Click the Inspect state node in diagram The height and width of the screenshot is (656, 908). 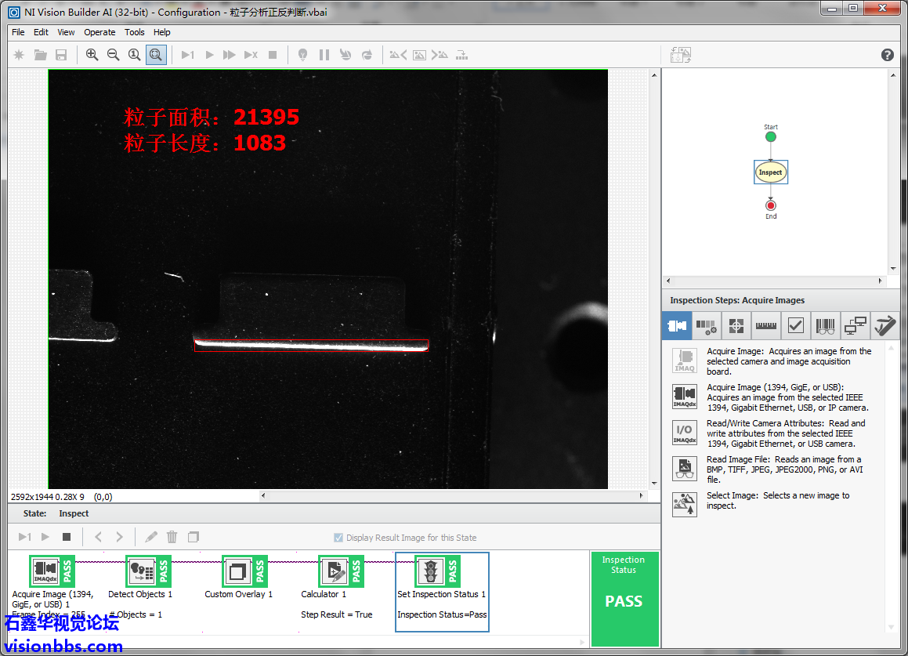point(770,172)
